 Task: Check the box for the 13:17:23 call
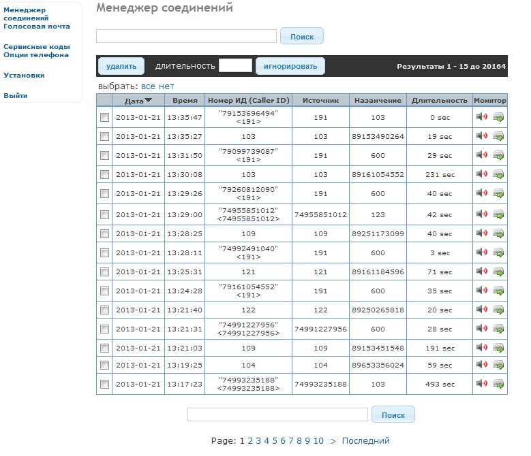tap(104, 385)
